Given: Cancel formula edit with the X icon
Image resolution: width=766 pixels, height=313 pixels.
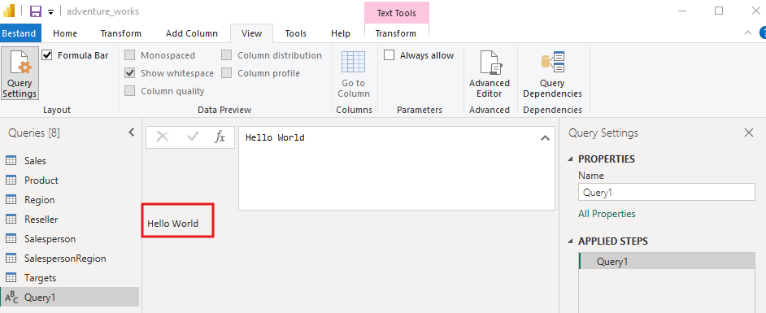Looking at the screenshot, I should click(x=162, y=137).
